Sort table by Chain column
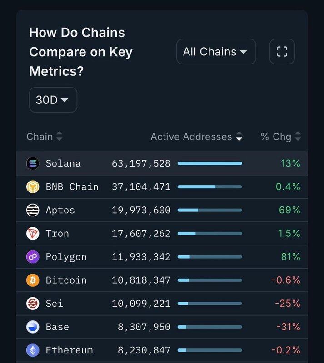The height and width of the screenshot is (363, 324). pyautogui.click(x=45, y=137)
